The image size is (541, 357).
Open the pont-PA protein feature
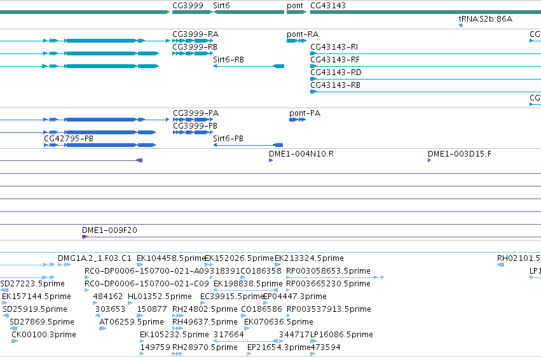tap(305, 113)
